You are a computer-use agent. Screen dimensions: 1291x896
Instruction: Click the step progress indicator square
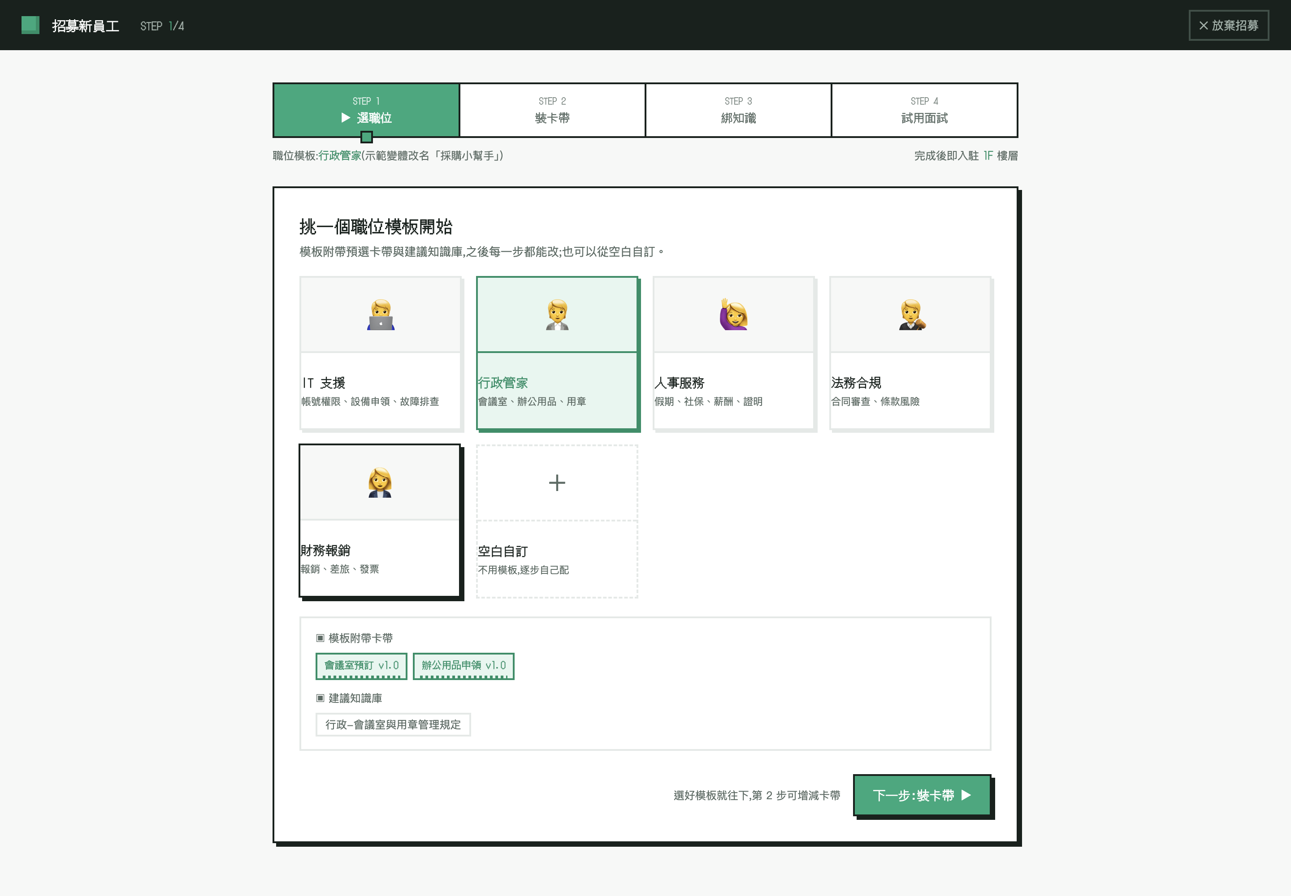coord(366,137)
